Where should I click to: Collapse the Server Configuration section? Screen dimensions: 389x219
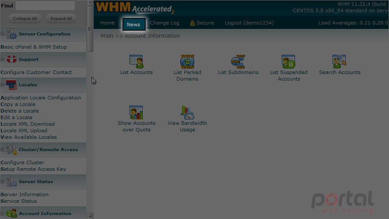tap(3, 34)
